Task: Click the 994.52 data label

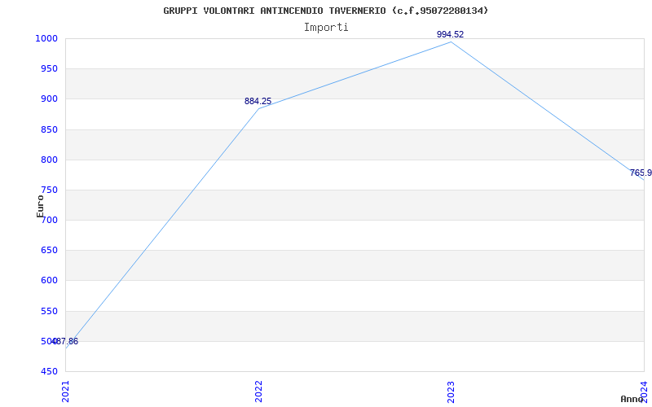Action: [451, 34]
